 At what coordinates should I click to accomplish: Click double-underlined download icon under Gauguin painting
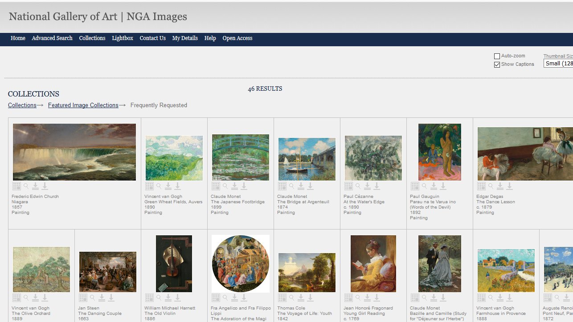(x=434, y=186)
